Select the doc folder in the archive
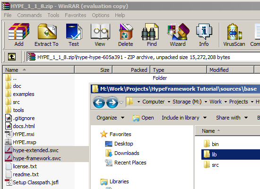This screenshot has width=260, height=189. click(13, 86)
